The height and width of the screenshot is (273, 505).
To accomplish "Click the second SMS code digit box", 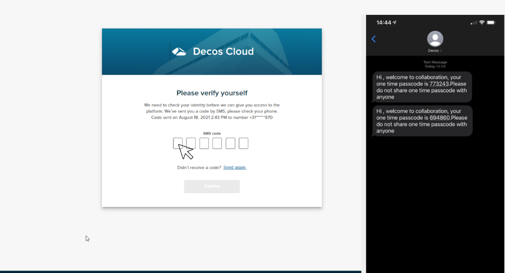I will (191, 143).
